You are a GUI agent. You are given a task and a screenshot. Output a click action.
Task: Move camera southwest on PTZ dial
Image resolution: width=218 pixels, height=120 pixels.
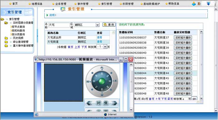pyautogui.click(x=96, y=87)
